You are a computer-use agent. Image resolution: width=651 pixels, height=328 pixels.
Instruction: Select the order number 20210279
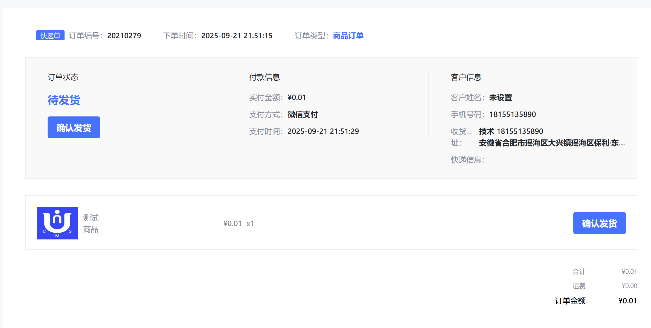124,36
